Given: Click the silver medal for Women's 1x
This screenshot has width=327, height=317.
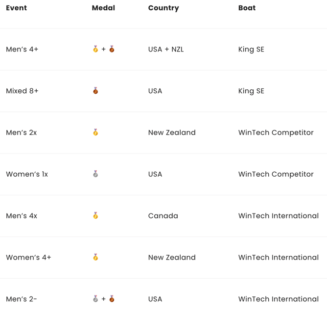Looking at the screenshot, I should [x=95, y=174].
